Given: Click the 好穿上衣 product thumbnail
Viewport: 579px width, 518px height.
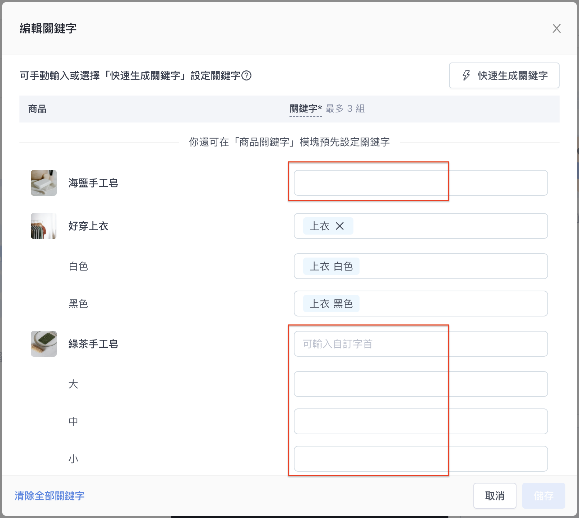Looking at the screenshot, I should click(x=44, y=226).
